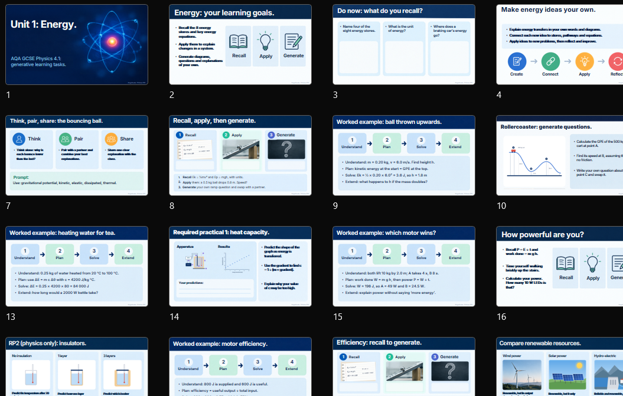Select the 'Unit 1: Energy.' title slide thumbnail
623x396 pixels.
coord(77,44)
